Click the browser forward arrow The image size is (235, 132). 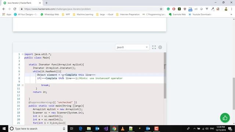click(x=9, y=9)
